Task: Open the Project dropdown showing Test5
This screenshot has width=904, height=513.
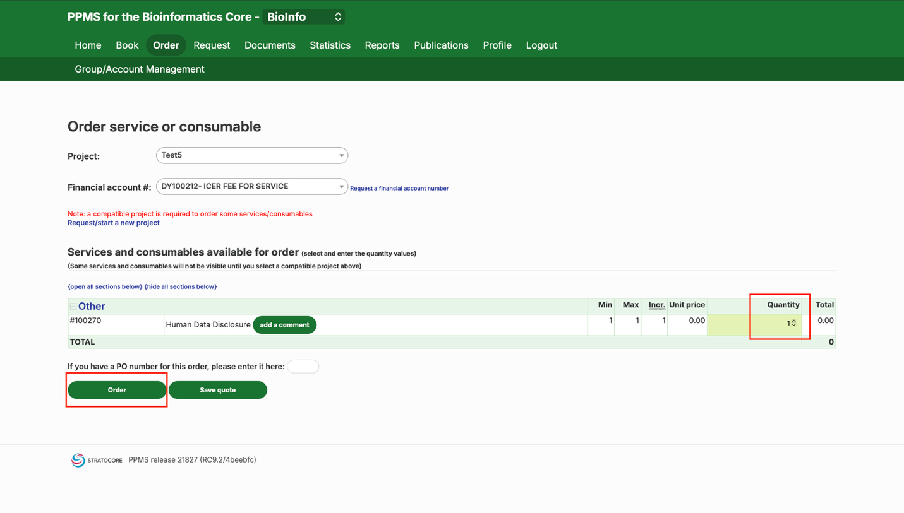Action: [252, 155]
